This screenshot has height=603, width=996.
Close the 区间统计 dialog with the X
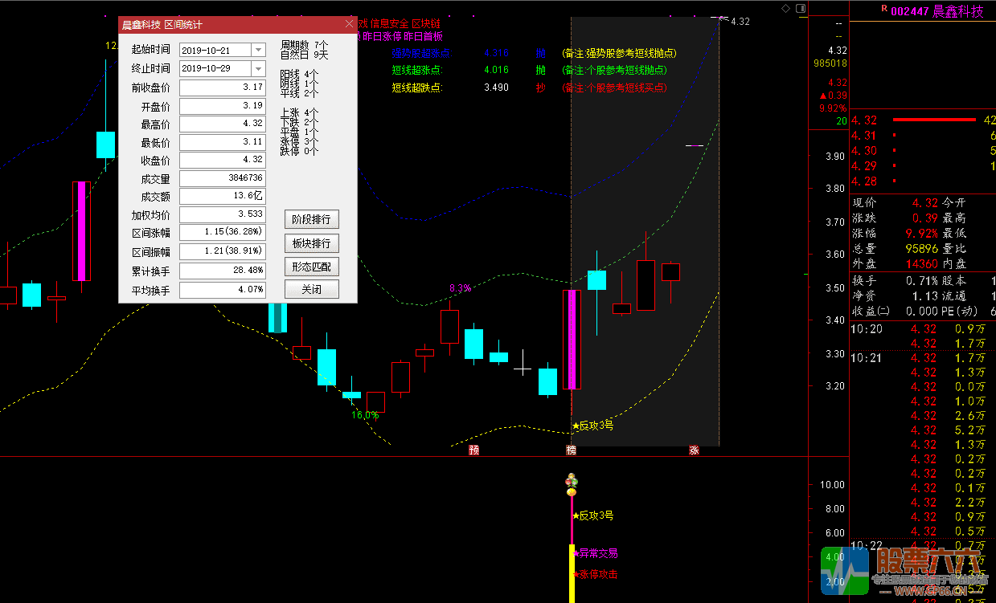coord(349,25)
